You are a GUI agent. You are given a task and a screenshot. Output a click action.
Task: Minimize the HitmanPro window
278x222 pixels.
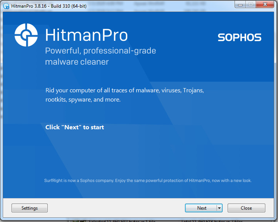(240, 5)
